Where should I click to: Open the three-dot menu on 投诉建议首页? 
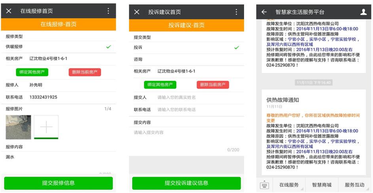click(x=236, y=12)
